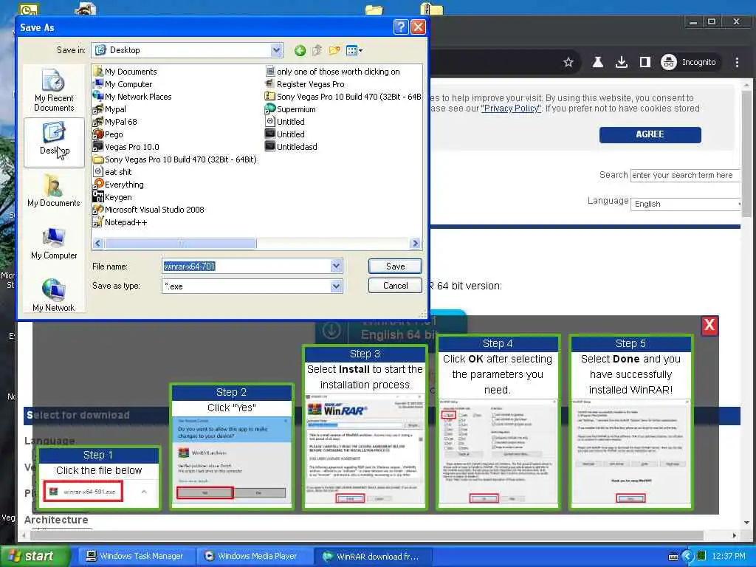
Task: Click the File name input field
Action: 247,266
